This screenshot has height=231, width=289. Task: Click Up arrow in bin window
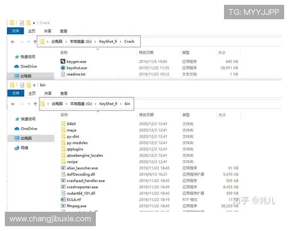[x=35, y=104]
